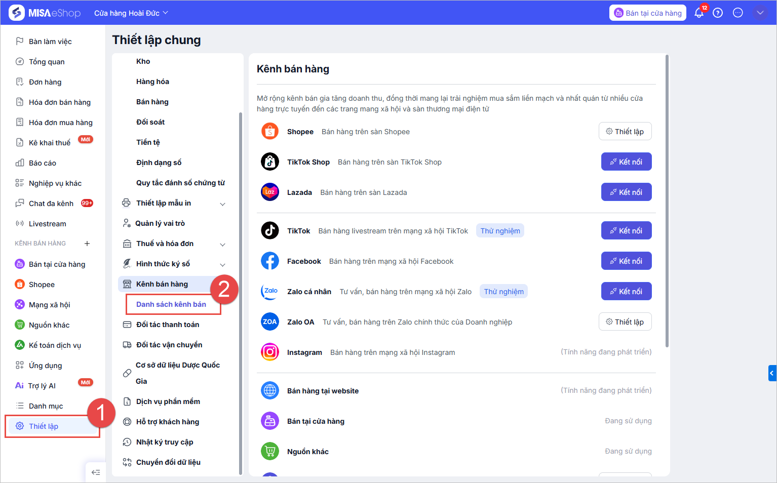Click the Bán tại cửa hàng header button
This screenshot has height=483, width=777.
tap(647, 13)
